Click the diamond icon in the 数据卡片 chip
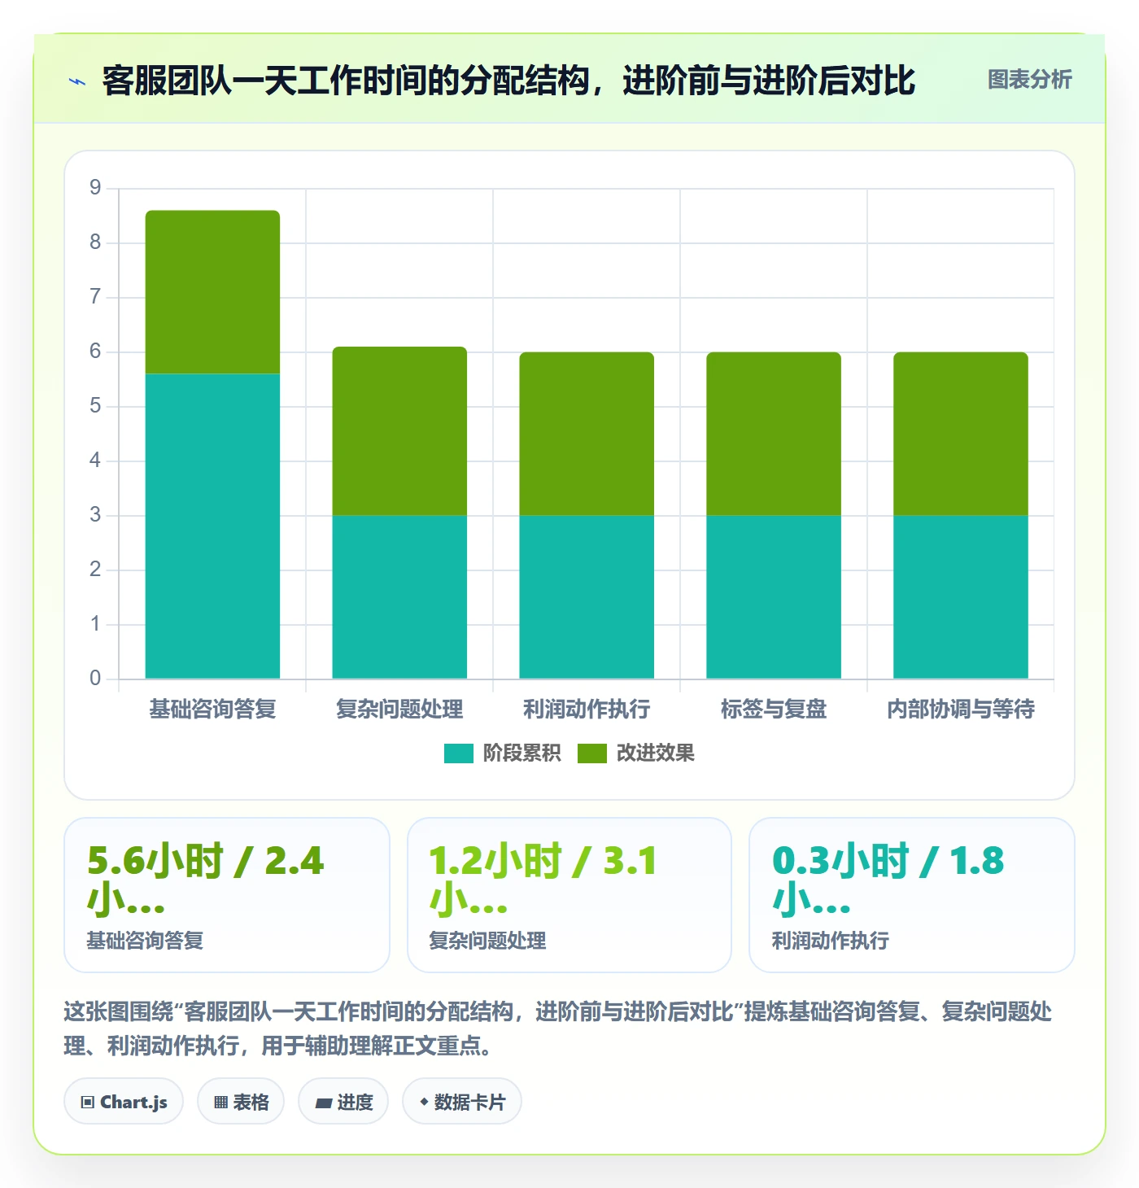This screenshot has width=1139, height=1188. point(424,1102)
